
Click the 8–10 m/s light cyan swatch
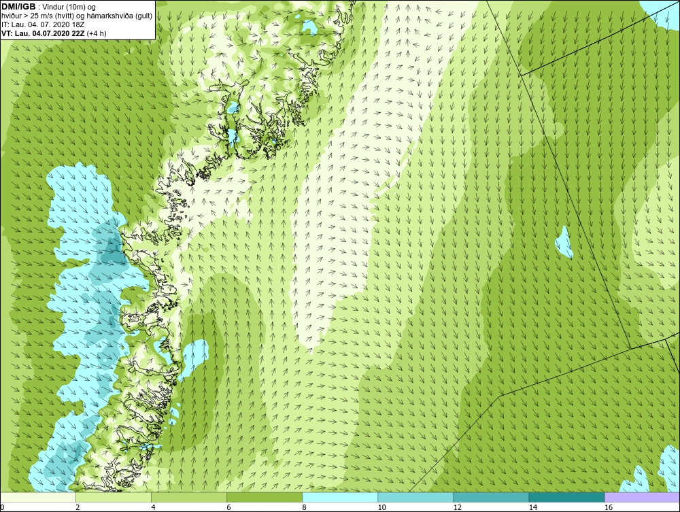pos(340,497)
